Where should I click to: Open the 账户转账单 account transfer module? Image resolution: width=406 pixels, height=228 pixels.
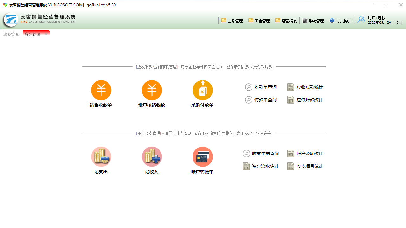pyautogui.click(x=202, y=160)
